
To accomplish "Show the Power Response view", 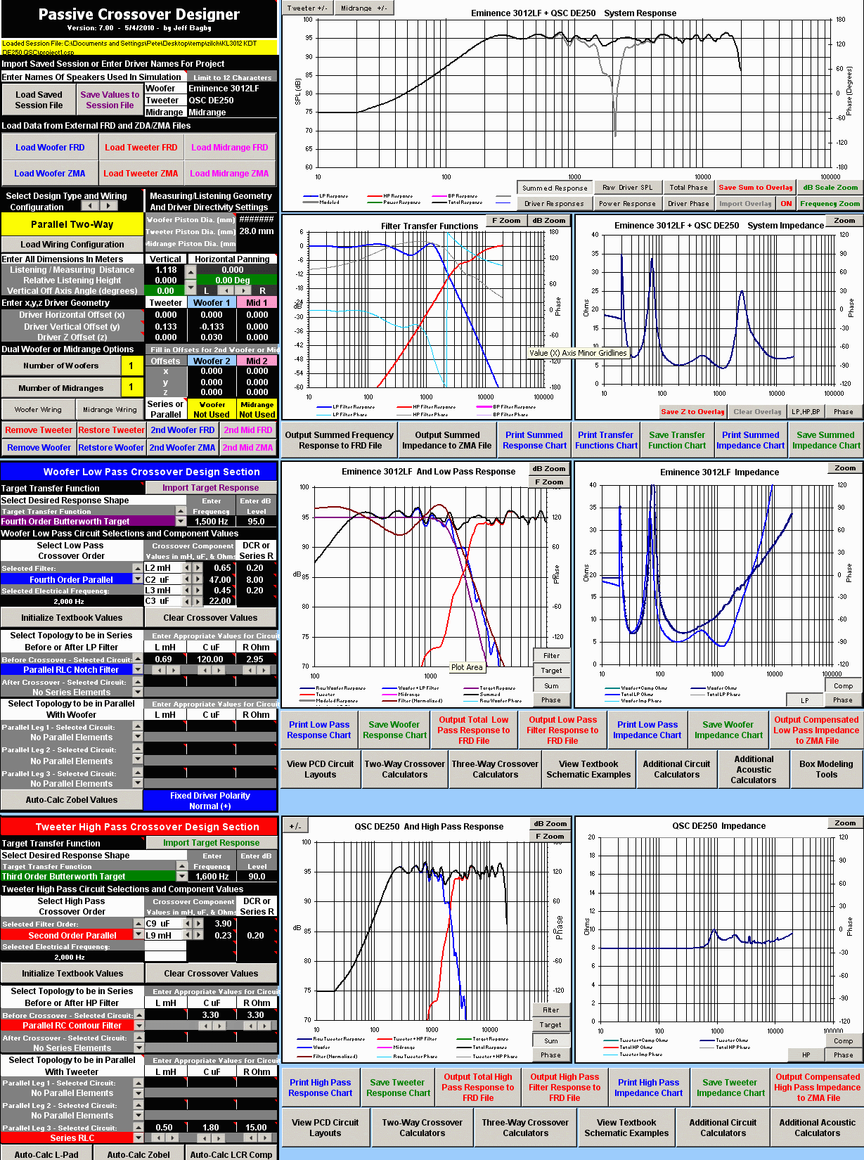I will pos(627,203).
